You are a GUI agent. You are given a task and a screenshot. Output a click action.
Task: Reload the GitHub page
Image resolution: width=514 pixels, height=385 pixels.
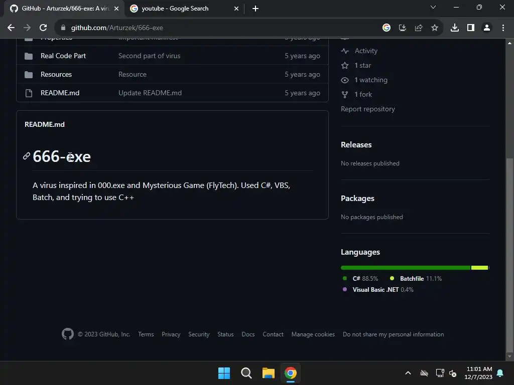point(43,28)
